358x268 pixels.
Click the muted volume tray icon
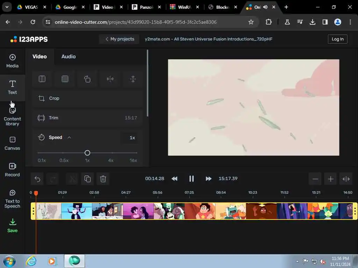click(x=323, y=262)
